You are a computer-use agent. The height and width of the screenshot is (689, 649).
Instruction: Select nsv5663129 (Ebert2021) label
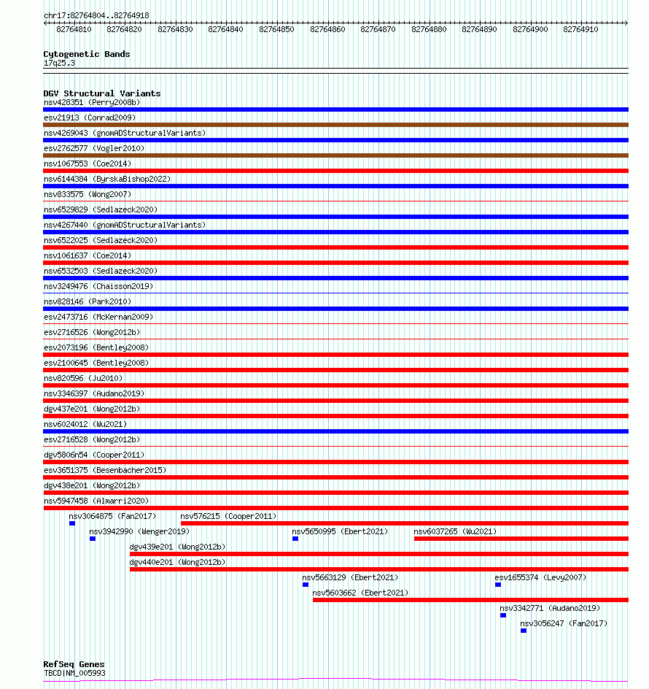pyautogui.click(x=350, y=578)
